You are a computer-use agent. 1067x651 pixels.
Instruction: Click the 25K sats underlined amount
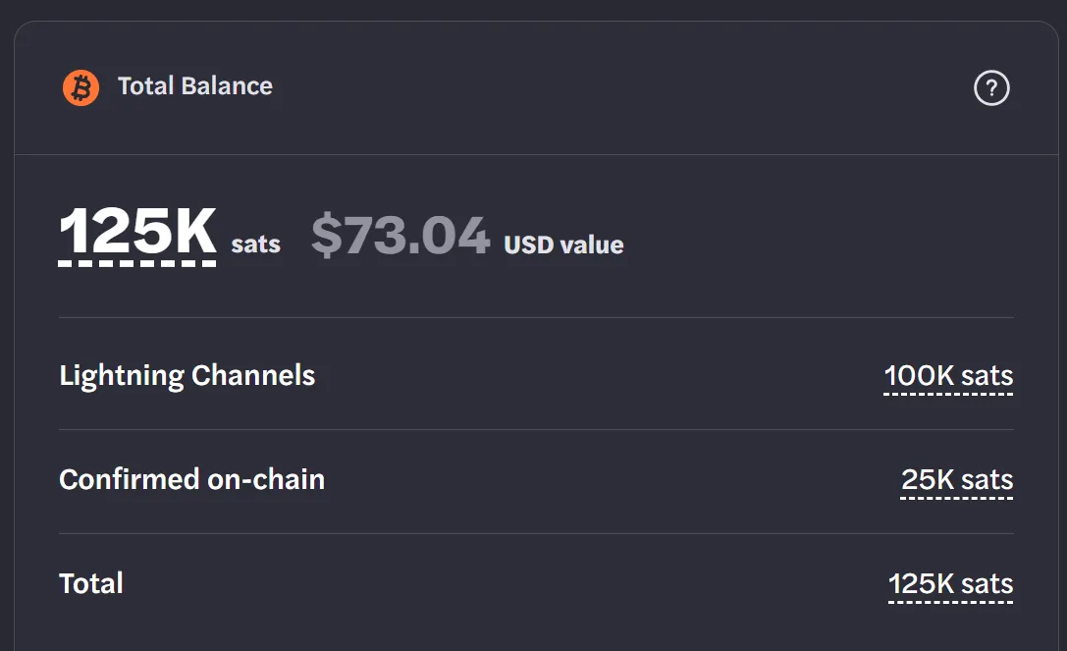957,480
